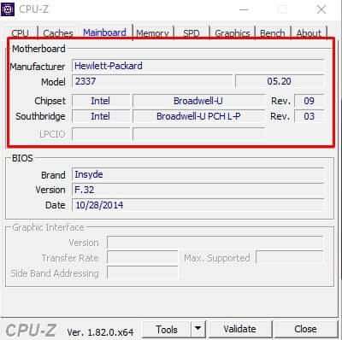The height and width of the screenshot is (340, 342).
Task: Click the CPU-Z logo in footer
Action: pyautogui.click(x=31, y=331)
